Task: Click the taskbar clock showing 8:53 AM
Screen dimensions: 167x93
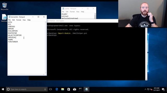Action: [157, 89]
